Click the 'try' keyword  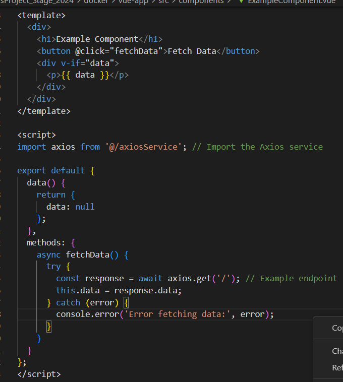pyautogui.click(x=53, y=267)
